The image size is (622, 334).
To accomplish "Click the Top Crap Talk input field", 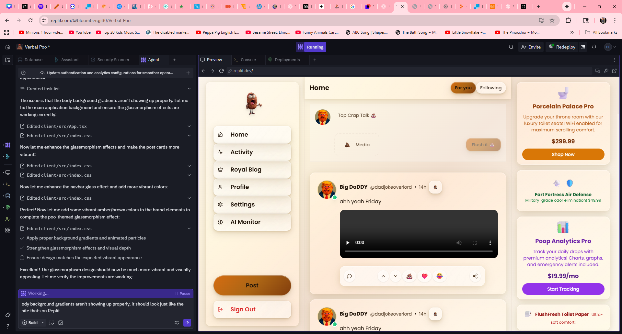I will (x=418, y=116).
